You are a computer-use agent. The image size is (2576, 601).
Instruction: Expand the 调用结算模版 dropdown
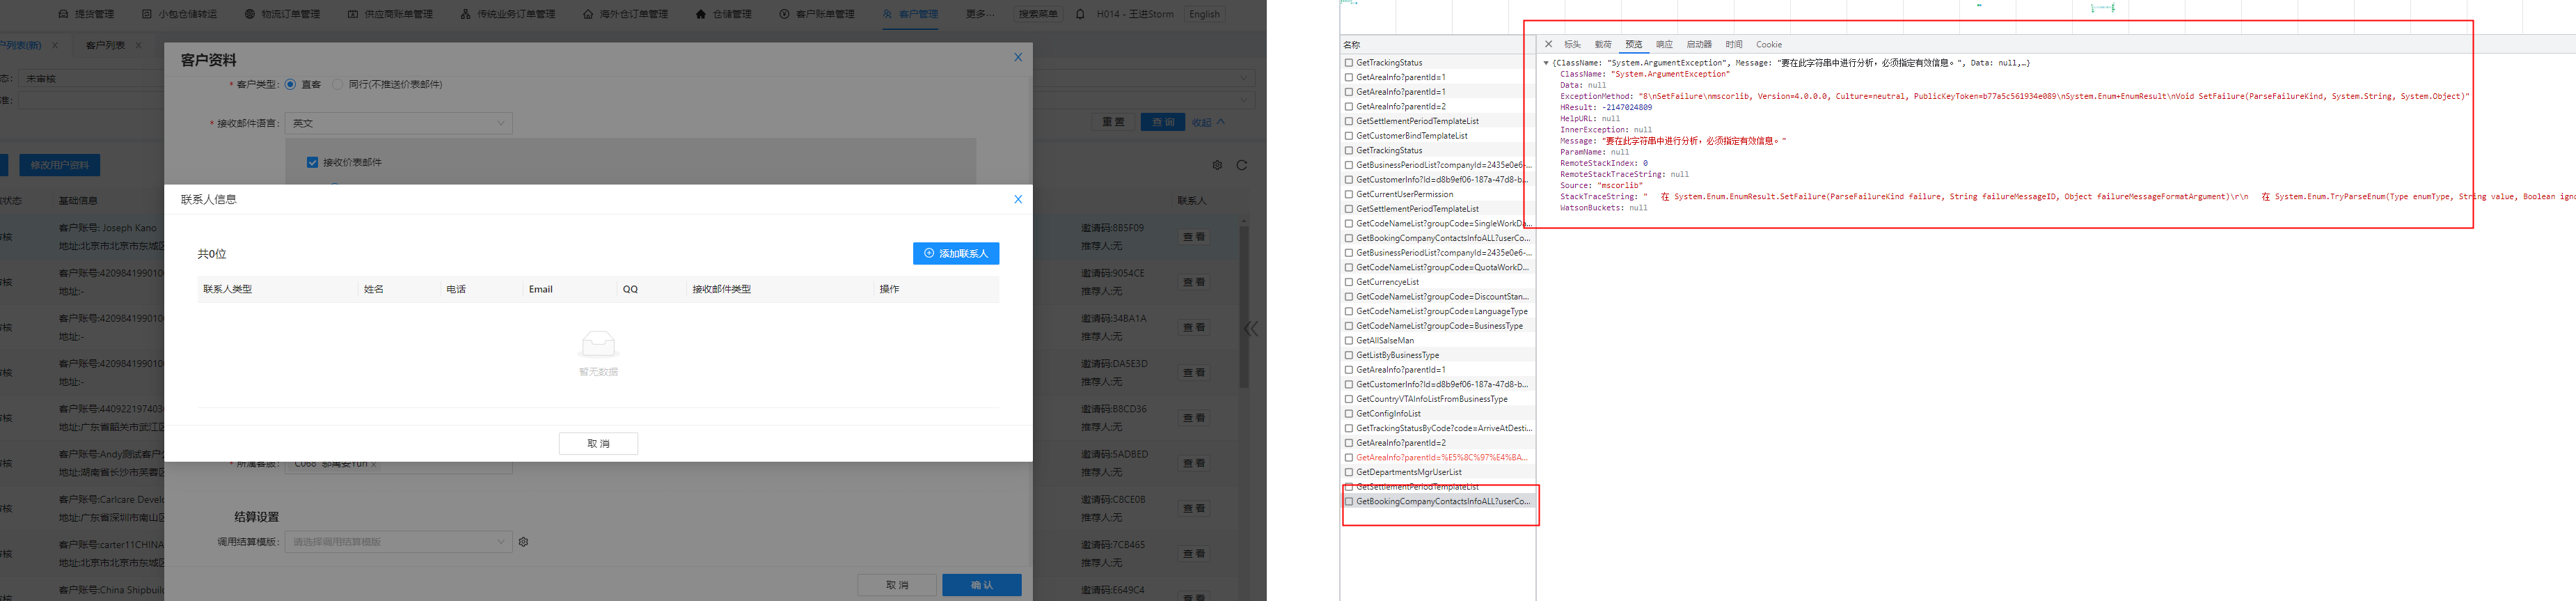pos(399,542)
